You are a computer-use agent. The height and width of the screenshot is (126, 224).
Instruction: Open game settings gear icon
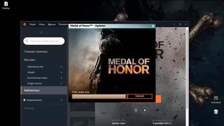[x=136, y=110]
